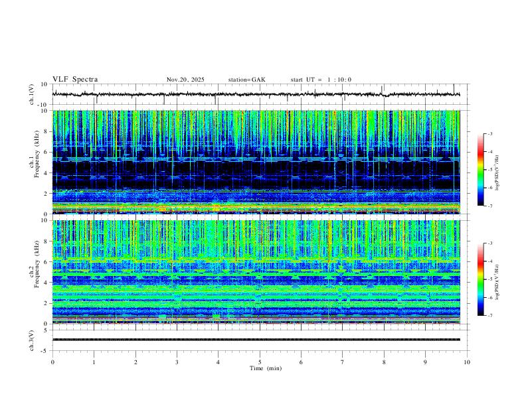
Task: Click the 'VLF Spectra' title text
Action: pyautogui.click(x=75, y=80)
